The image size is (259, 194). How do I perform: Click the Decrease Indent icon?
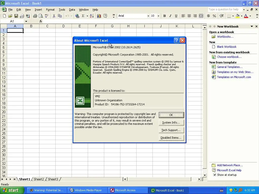222,16
